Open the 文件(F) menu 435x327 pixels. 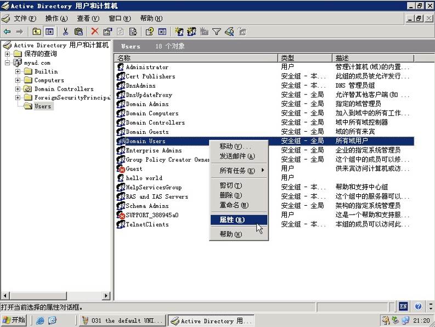(25, 19)
